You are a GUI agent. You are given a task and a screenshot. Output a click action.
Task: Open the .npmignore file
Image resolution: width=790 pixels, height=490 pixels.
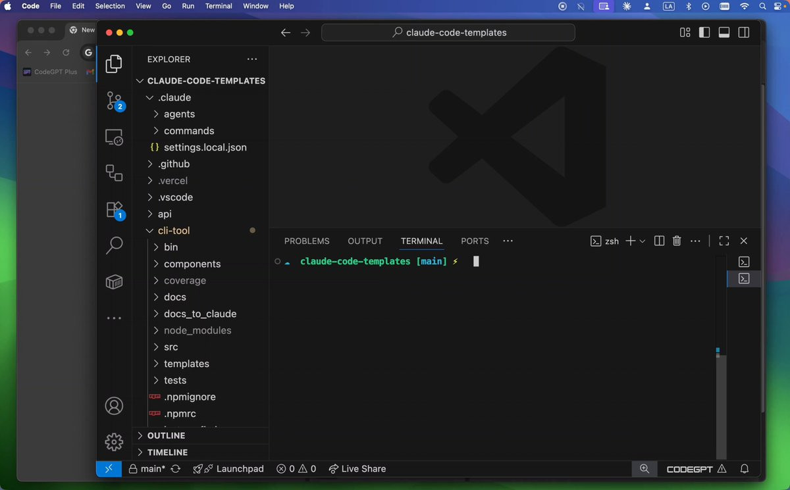[201, 397]
